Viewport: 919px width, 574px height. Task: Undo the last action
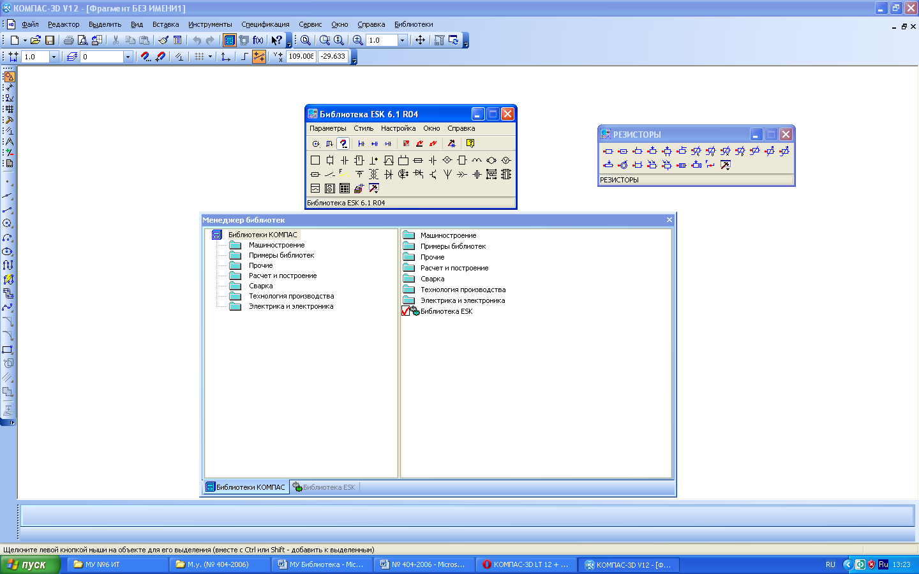(x=197, y=40)
